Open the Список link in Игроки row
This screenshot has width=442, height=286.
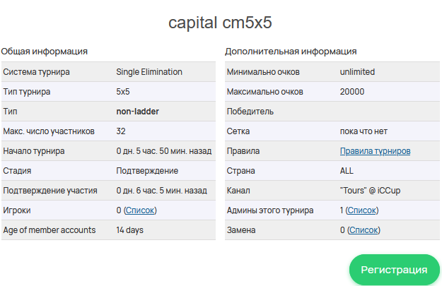[x=140, y=210]
